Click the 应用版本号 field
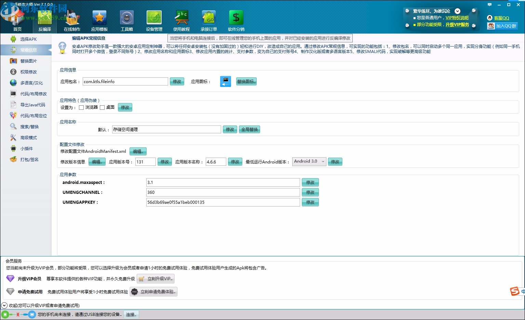The height and width of the screenshot is (320, 525). [146, 162]
